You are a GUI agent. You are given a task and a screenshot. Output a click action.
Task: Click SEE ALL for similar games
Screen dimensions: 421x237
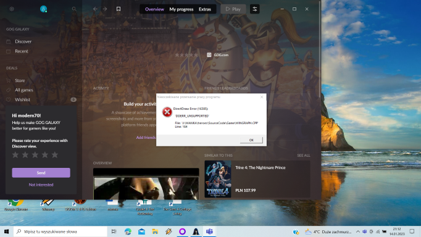(x=303, y=156)
